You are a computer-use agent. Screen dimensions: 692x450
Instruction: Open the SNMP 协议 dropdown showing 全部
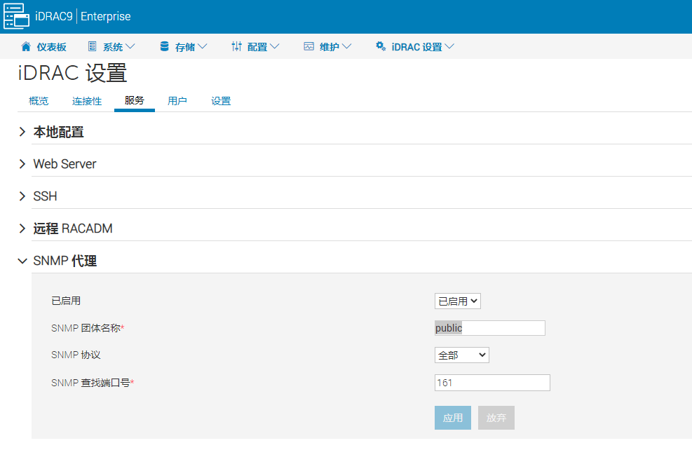(461, 355)
